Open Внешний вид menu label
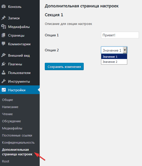This screenshot has height=166, width=142. coord(19,55)
